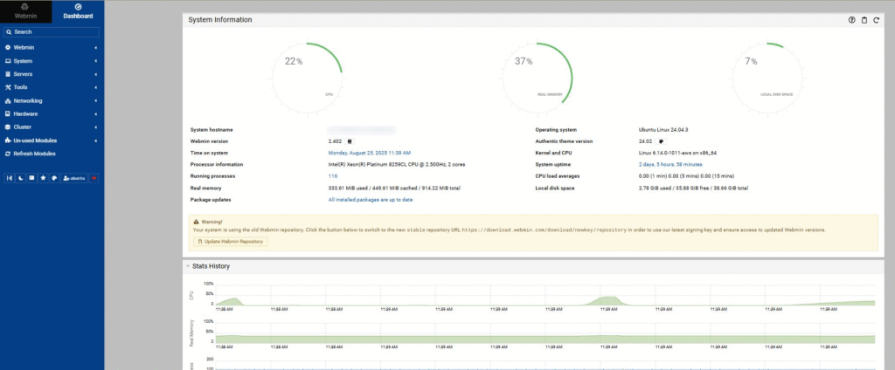Screen dimensions: 895x370
Task: Expand the Webmin menu arrow
Action: tap(96, 48)
